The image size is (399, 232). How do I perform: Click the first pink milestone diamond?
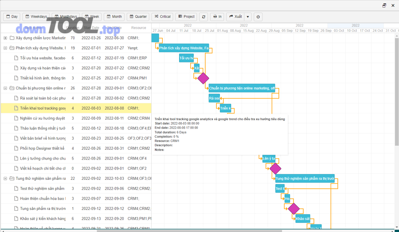(203, 78)
